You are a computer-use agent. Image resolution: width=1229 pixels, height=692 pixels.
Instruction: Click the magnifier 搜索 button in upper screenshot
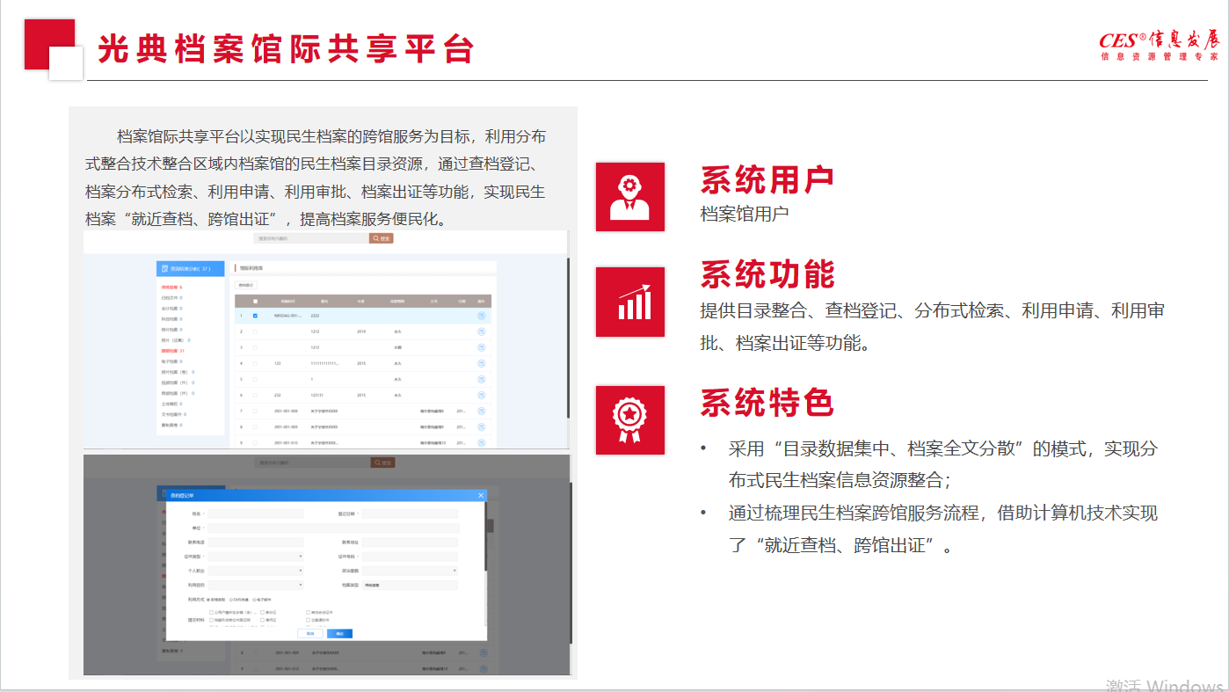(381, 238)
